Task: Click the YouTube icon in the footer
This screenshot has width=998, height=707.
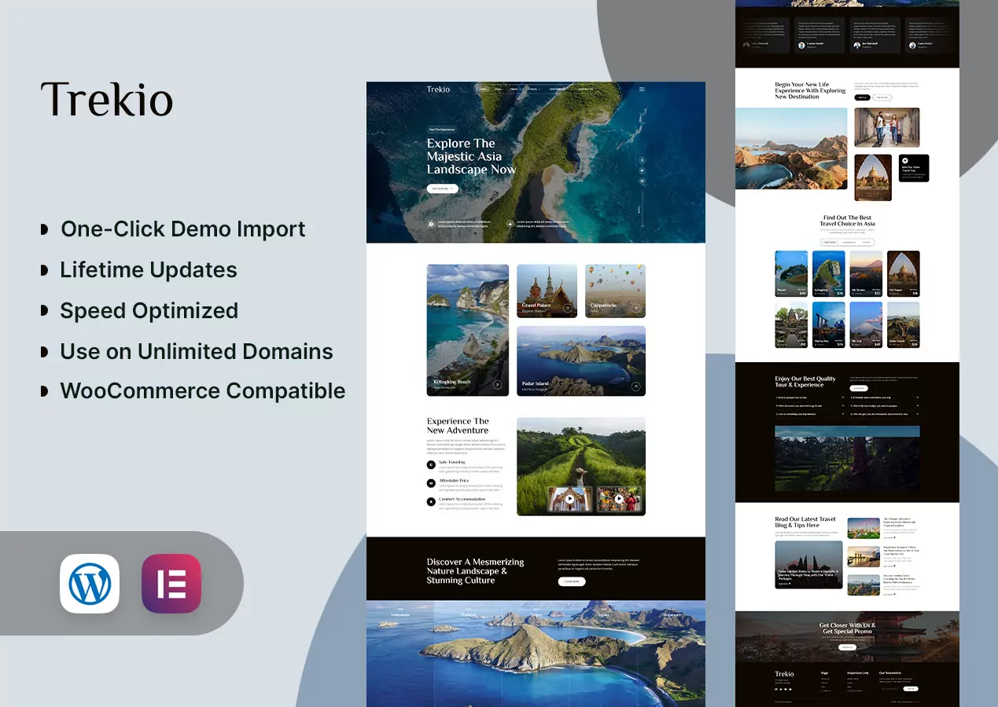Action: click(x=790, y=690)
